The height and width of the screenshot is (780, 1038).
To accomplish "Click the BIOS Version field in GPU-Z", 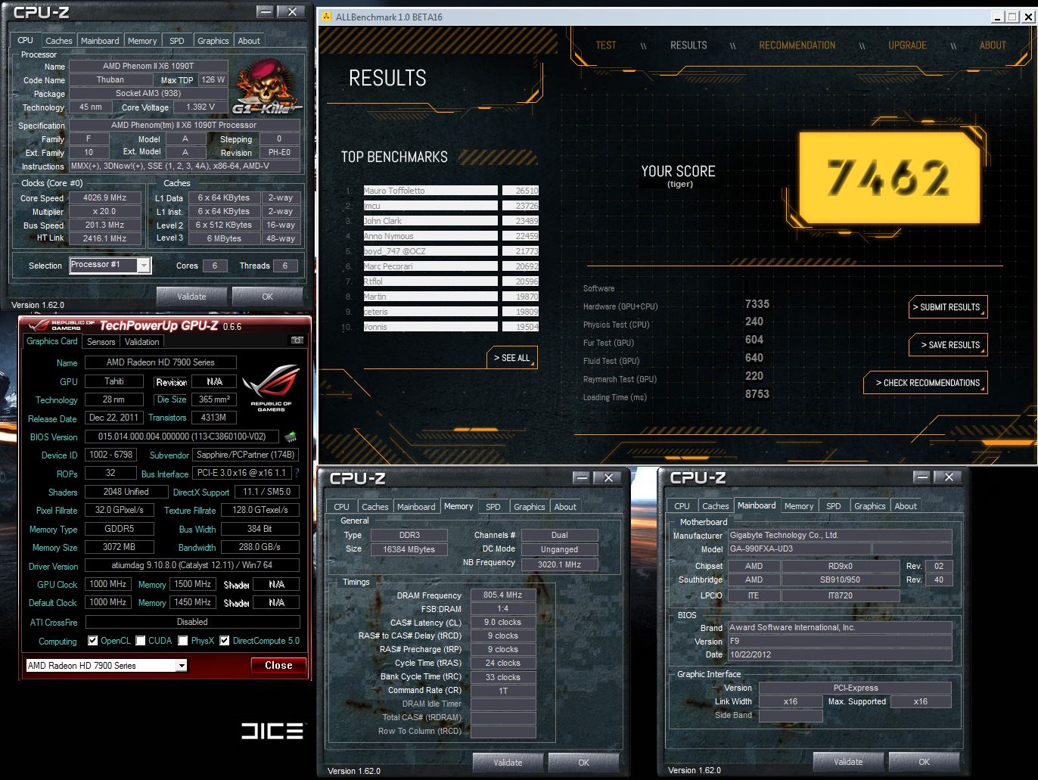I will [182, 437].
